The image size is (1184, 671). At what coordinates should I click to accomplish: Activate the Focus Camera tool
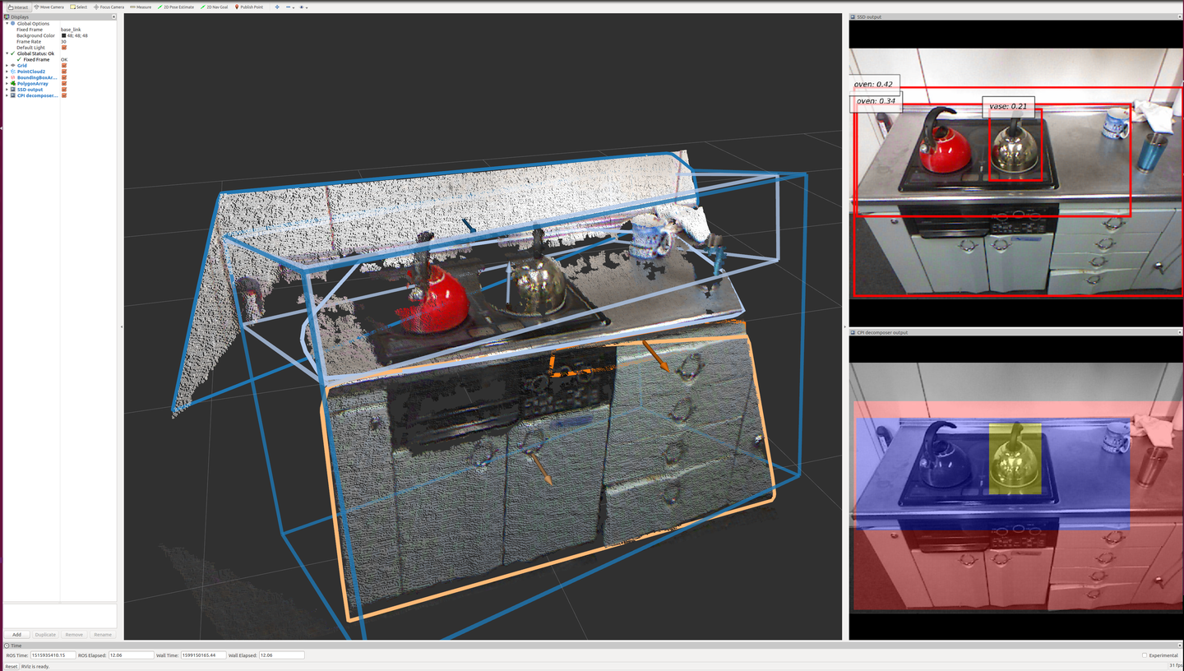[x=109, y=7]
